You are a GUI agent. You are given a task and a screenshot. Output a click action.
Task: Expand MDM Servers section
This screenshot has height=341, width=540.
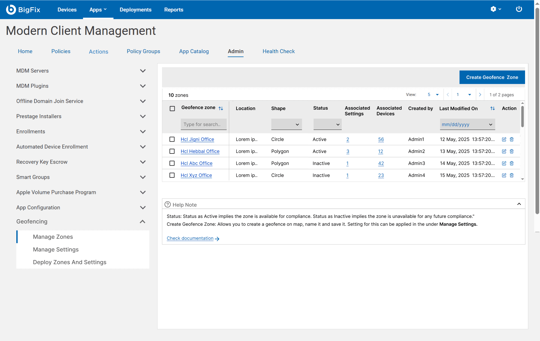pos(143,71)
